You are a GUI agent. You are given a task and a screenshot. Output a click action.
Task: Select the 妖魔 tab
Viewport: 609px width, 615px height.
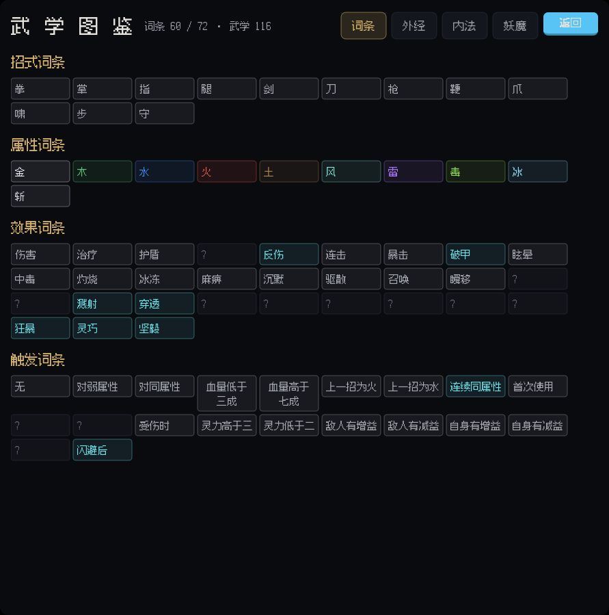[x=515, y=26]
